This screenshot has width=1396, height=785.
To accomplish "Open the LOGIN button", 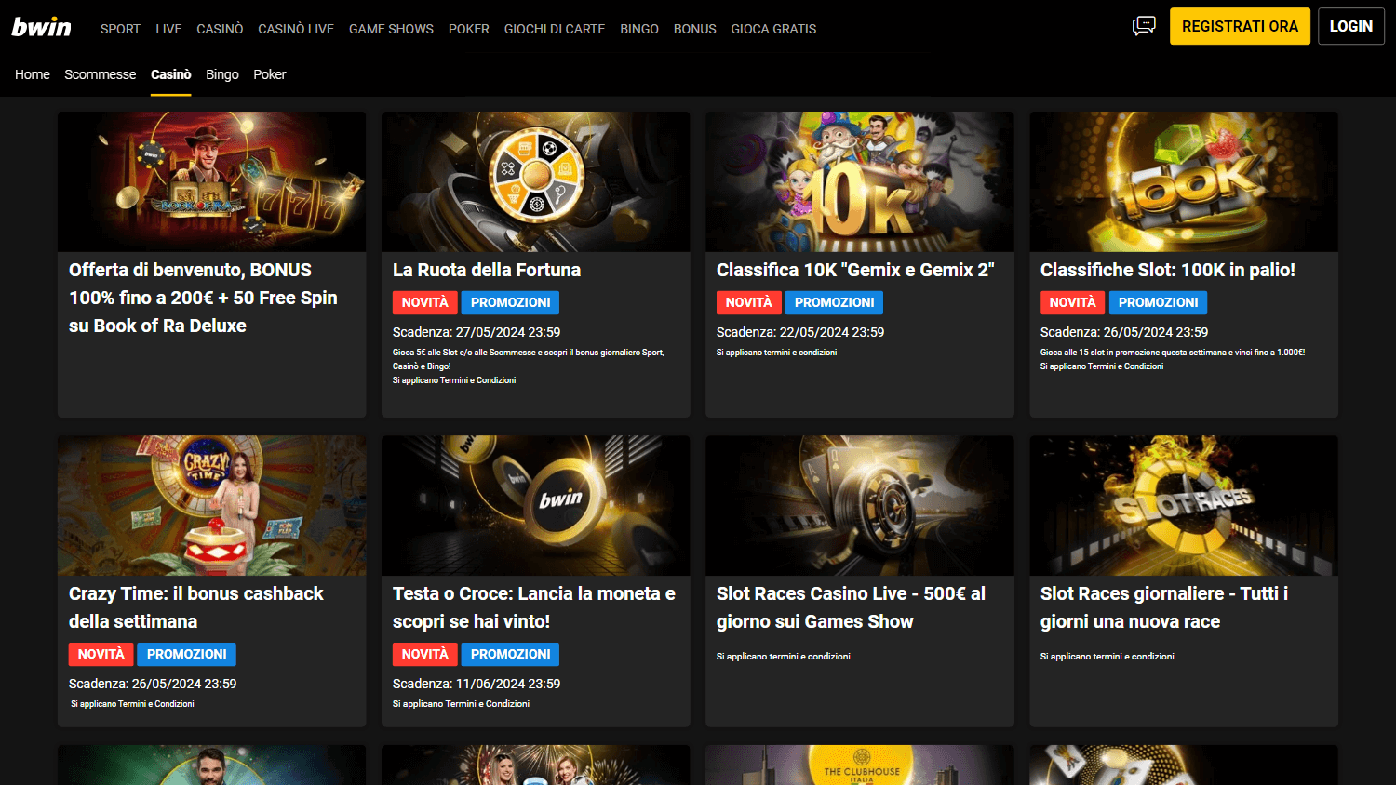I will pyautogui.click(x=1351, y=26).
